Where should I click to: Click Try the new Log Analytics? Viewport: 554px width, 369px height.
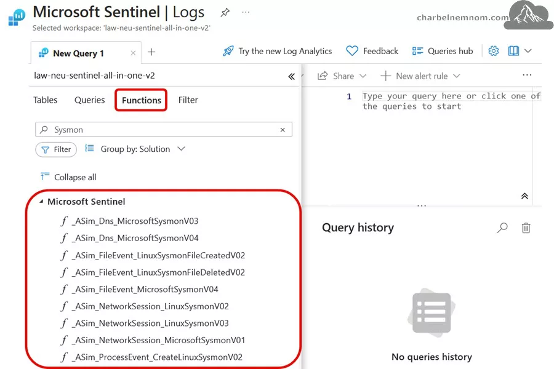pyautogui.click(x=278, y=51)
